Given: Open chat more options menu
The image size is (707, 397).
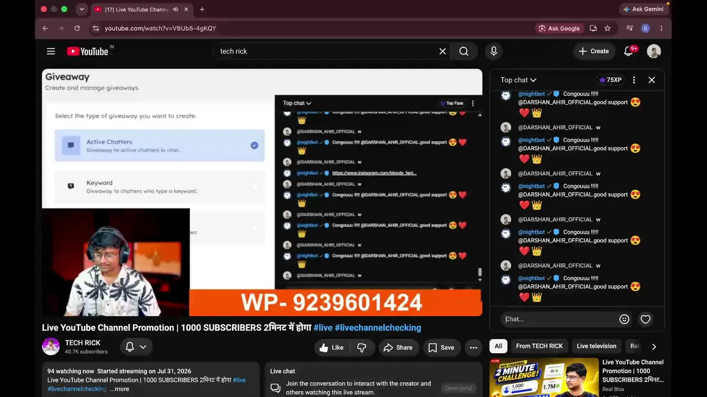Looking at the screenshot, I should coord(634,80).
